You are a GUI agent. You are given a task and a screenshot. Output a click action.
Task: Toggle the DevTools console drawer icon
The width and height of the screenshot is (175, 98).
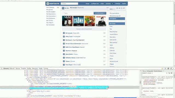coord(165,69)
